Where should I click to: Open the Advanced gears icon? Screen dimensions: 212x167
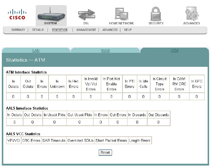click(192, 13)
